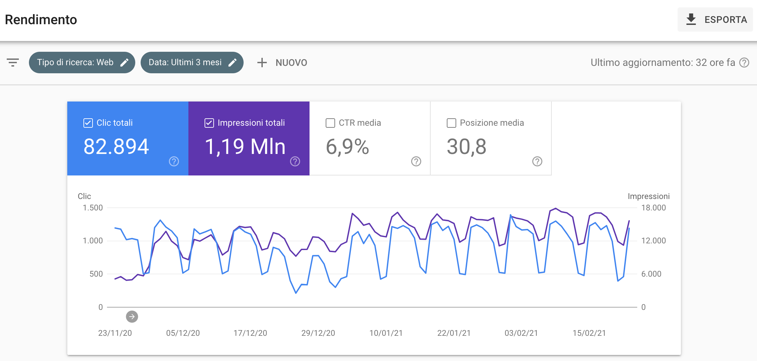Open help icon in Clic totali card

[174, 162]
